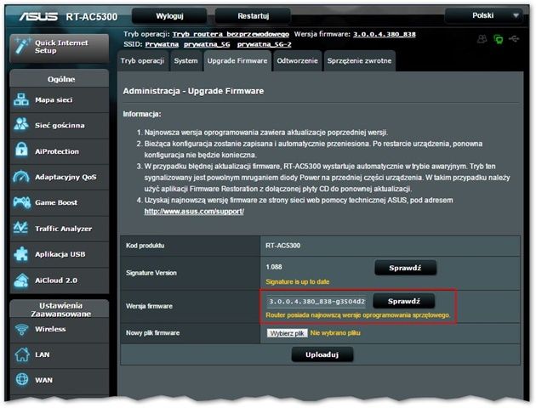Click the LAN house icon
Viewport: 536px width, 408px height.
pos(22,354)
